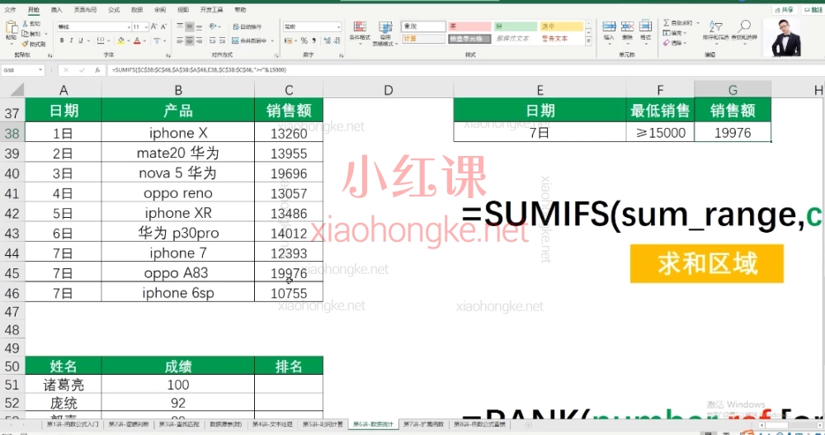Switch to the Formulas ribbon tab
Image resolution: width=825 pixels, height=435 pixels.
point(114,9)
